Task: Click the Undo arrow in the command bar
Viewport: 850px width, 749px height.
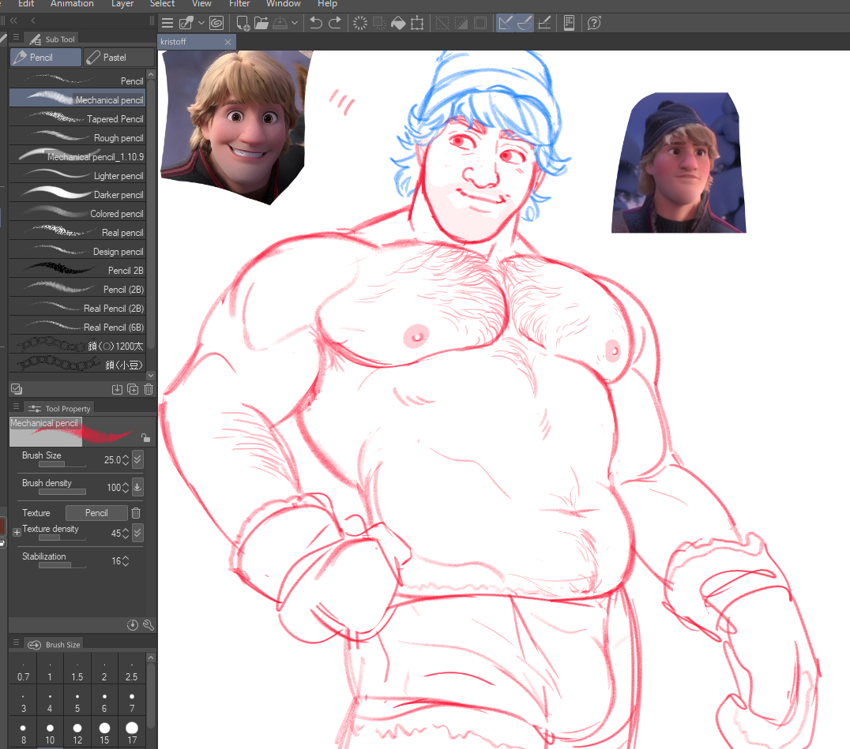Action: (316, 23)
